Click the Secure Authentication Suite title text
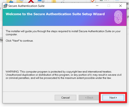This screenshot has height=107, width=129. click(26, 6)
